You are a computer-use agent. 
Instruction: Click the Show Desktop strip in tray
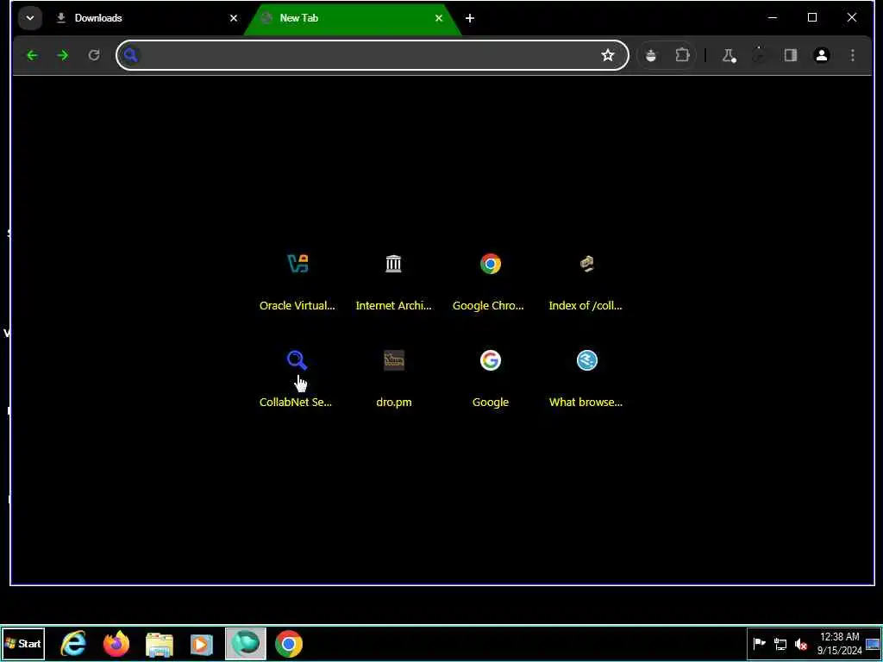click(x=873, y=644)
